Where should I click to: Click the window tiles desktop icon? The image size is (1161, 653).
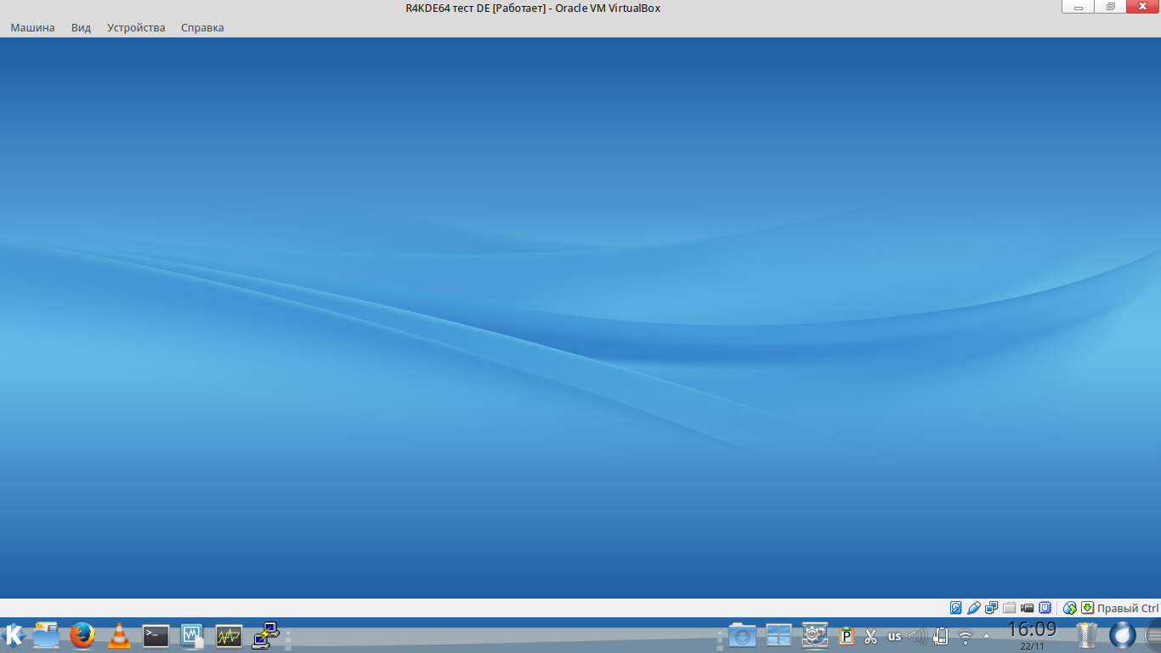(779, 635)
